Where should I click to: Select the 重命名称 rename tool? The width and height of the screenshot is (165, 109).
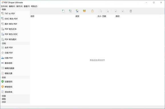tap(7, 63)
